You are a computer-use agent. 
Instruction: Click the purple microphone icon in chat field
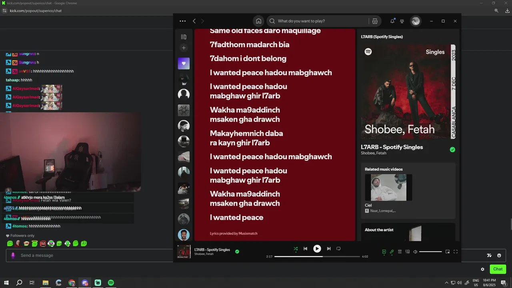(x=13, y=255)
